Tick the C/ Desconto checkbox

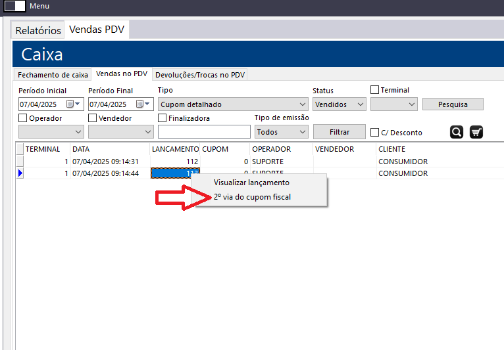375,133
